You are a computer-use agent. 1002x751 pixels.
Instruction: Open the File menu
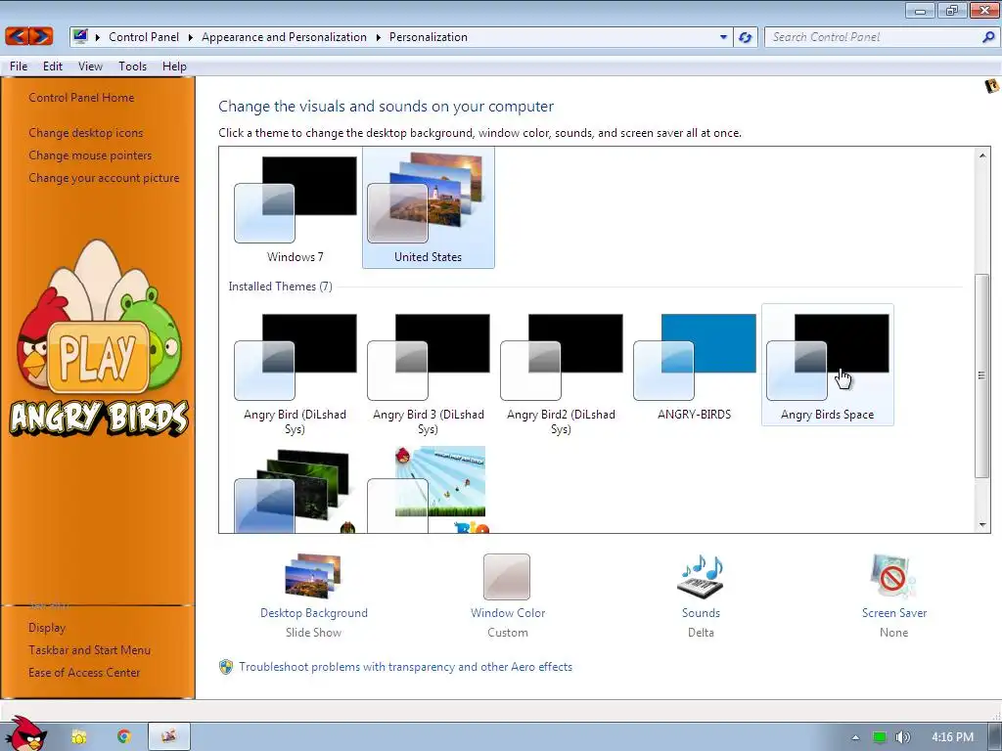(19, 66)
